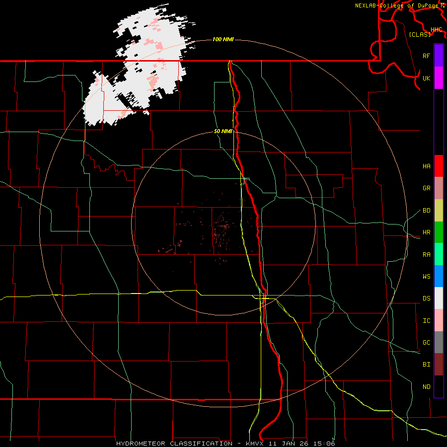Click the HYDROMETEOR CLASSIFICATION caption text
Viewport: 447px width, 447px height.
pos(174,444)
